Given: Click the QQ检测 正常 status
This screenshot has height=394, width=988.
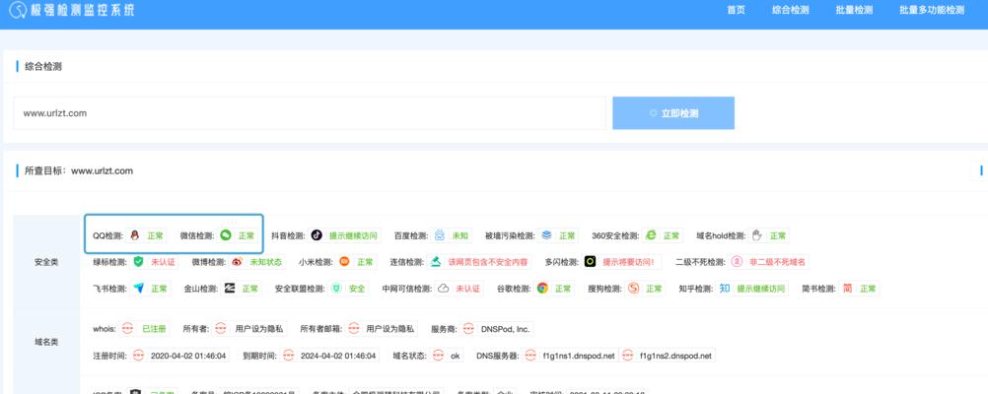Looking at the screenshot, I should click(155, 236).
